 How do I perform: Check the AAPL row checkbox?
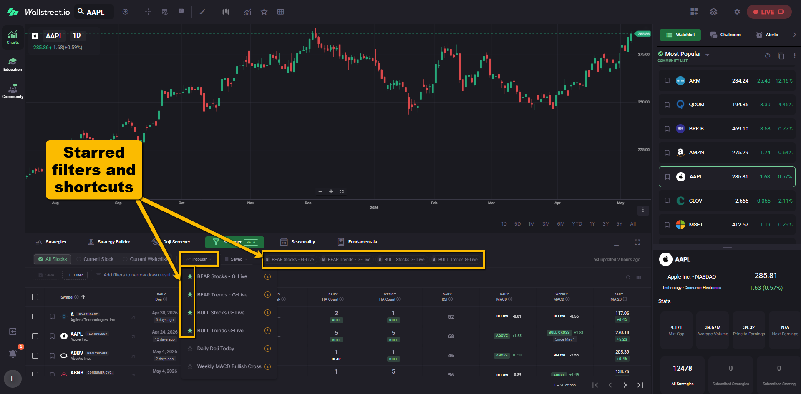pos(35,336)
